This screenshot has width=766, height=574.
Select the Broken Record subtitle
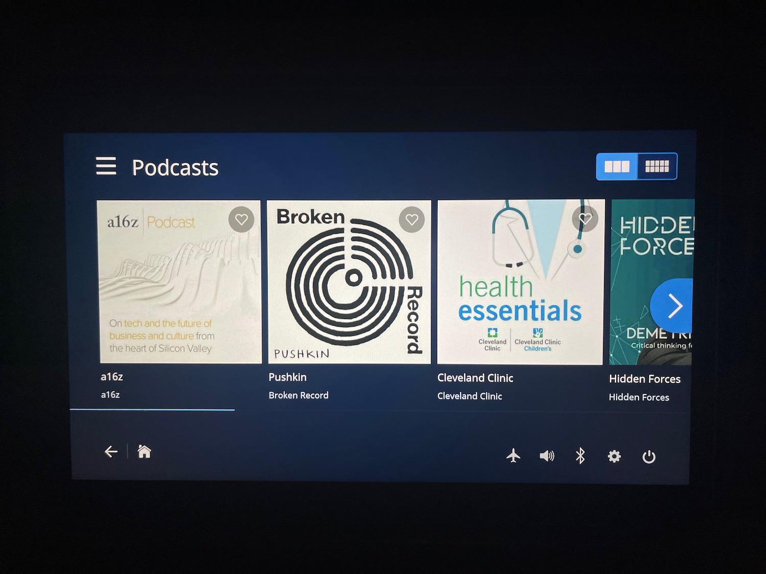coord(299,395)
